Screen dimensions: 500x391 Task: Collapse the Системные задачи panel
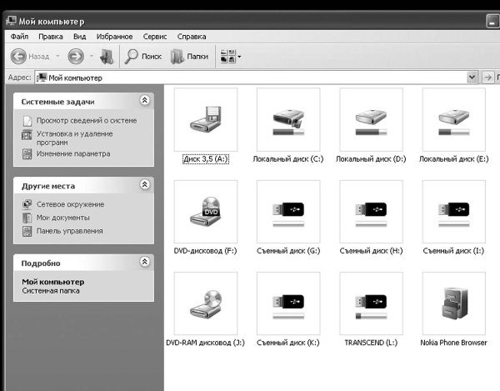click(x=145, y=100)
